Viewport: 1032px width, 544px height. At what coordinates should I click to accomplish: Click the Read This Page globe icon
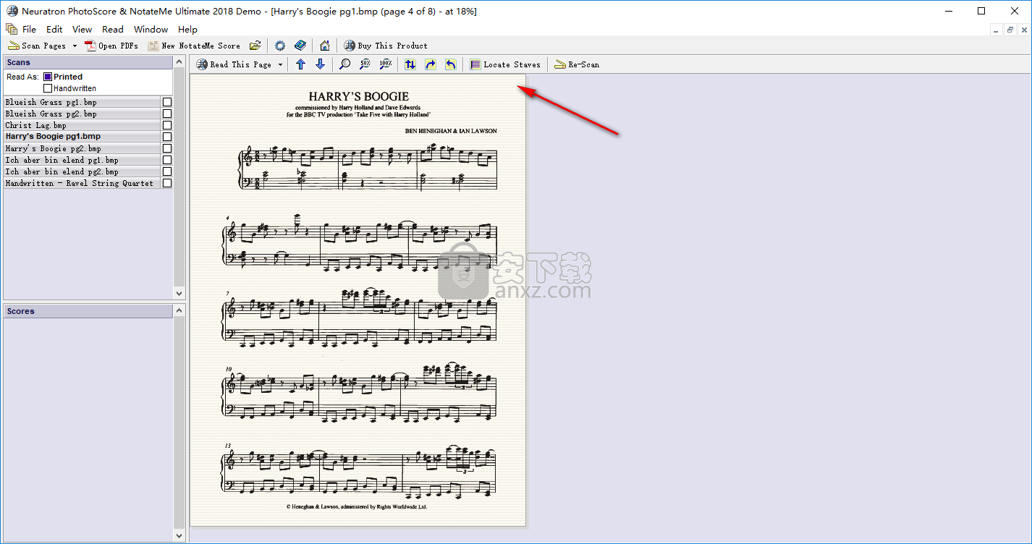point(202,64)
